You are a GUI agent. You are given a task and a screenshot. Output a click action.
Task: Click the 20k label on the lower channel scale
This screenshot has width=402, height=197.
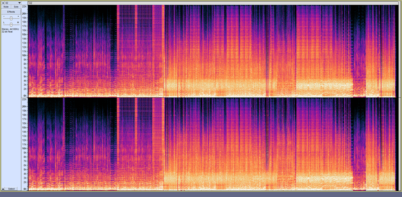24,107
